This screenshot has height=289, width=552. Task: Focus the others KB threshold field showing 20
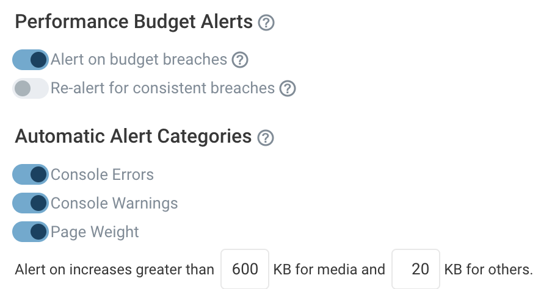(x=415, y=269)
